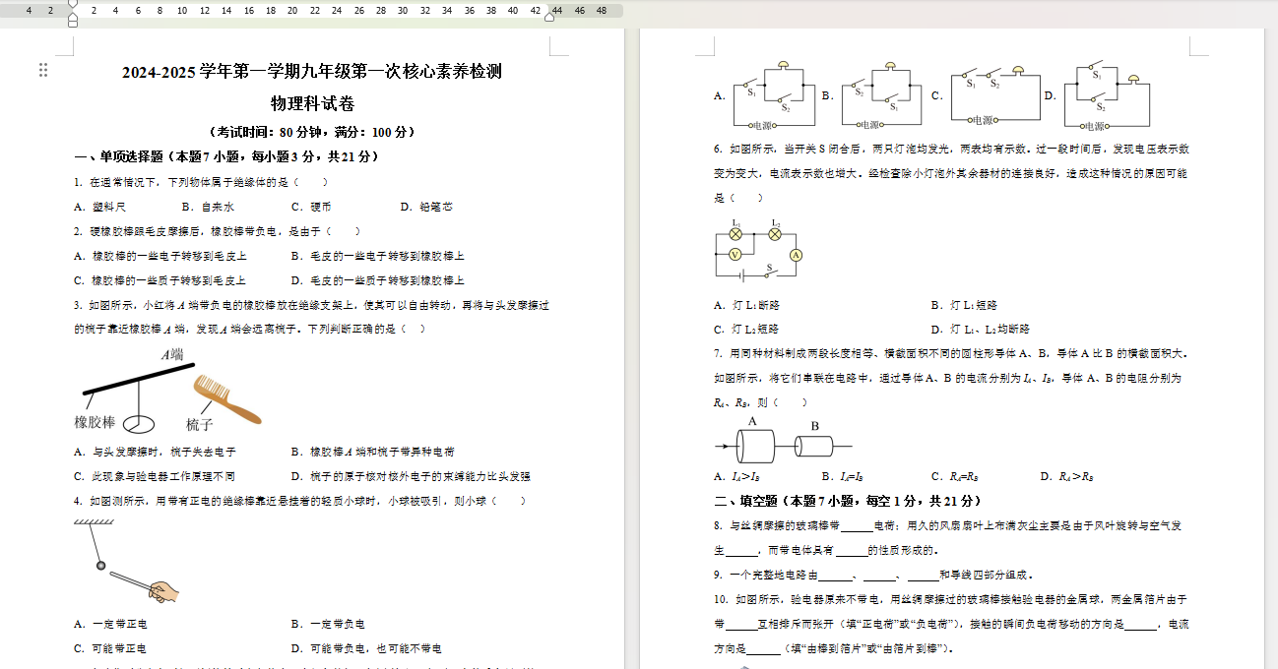Click the comb picture in question 3
This screenshot has width=1278, height=669.
point(226,398)
